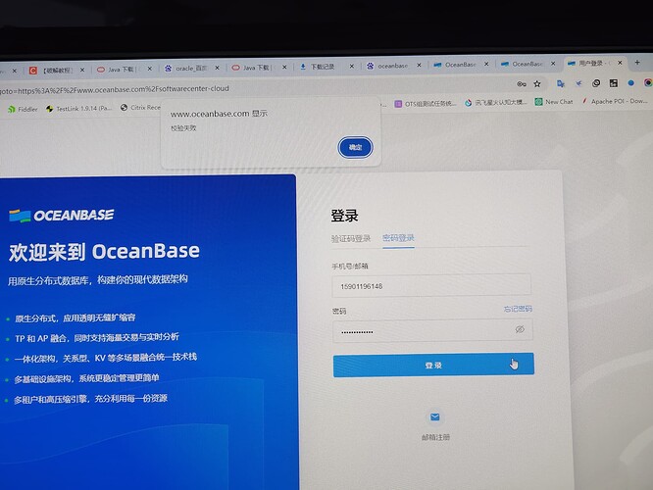Switch to 验证码登录 tab
Screen dimensions: 653x490
351,238
